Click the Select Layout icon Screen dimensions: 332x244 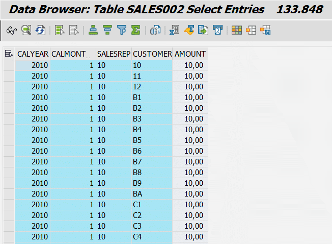[x=251, y=31]
